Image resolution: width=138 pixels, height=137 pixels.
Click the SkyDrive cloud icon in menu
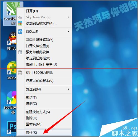point(20,17)
